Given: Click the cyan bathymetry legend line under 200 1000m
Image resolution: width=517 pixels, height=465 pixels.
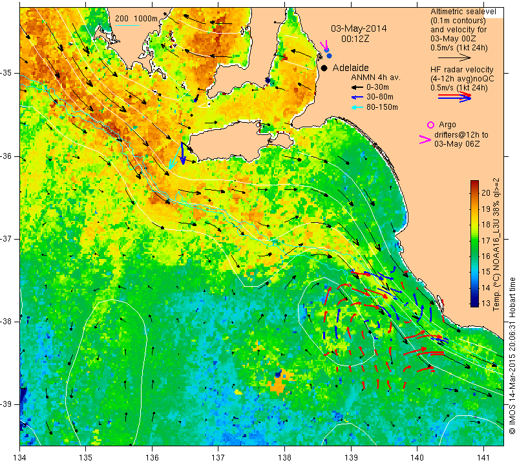Looking at the screenshot, I should 127,25.
